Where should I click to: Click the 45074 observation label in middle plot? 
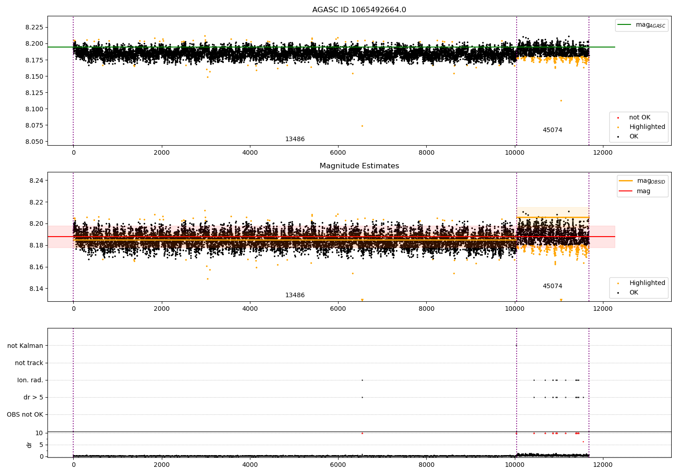(x=552, y=286)
